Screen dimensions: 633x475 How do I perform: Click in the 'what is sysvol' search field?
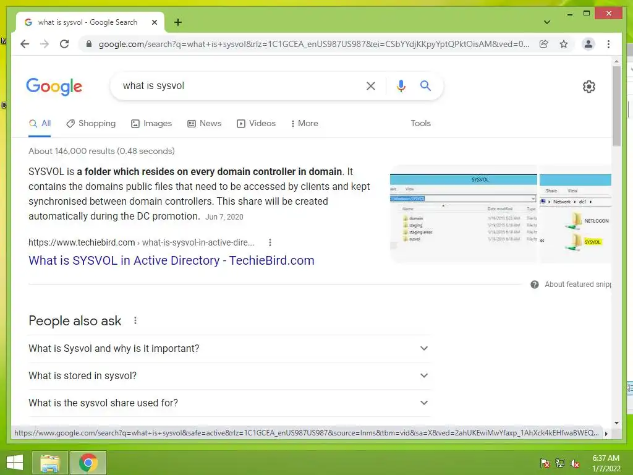click(x=238, y=85)
